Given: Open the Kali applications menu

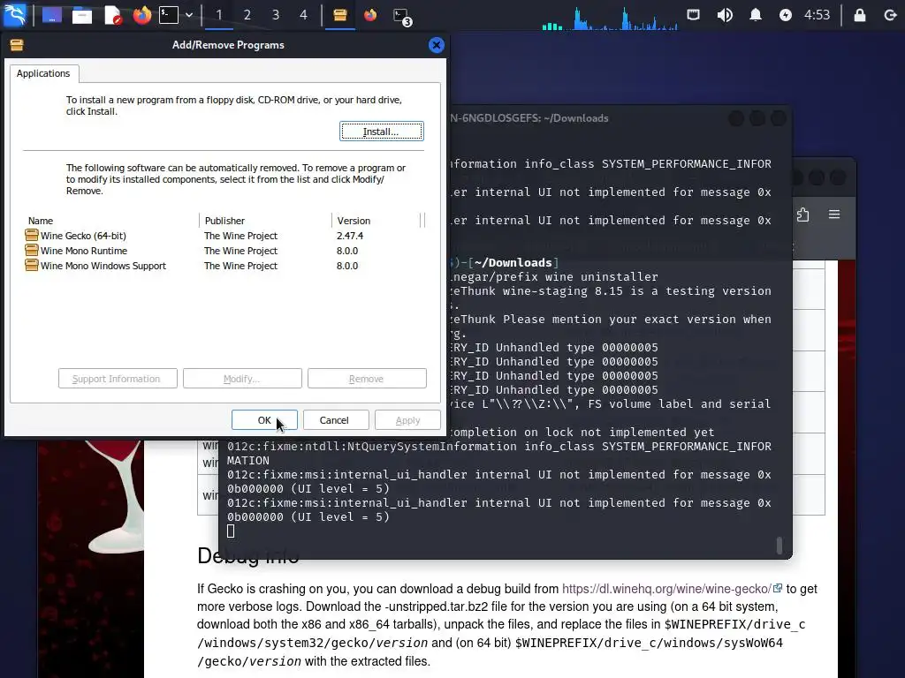Looking at the screenshot, I should pos(15,14).
